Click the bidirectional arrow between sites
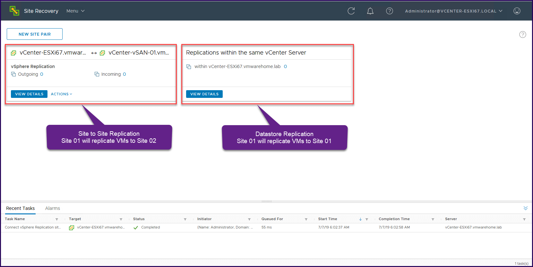Image resolution: width=533 pixels, height=267 pixels. 94,53
